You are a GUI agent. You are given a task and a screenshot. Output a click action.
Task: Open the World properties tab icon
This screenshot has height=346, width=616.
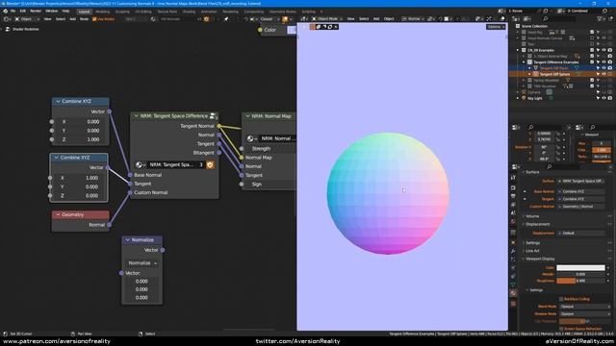(x=513, y=222)
